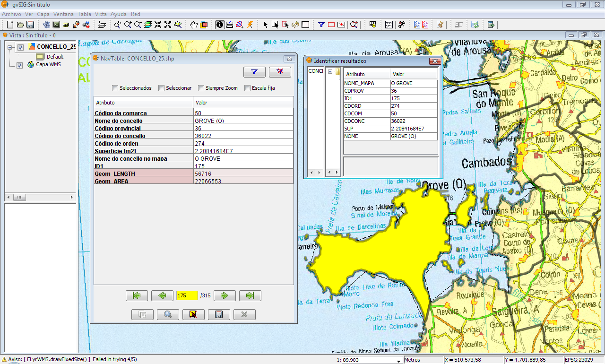This screenshot has height=364, width=605.
Task: Select the zoom out magnifier tool
Action: click(138, 25)
